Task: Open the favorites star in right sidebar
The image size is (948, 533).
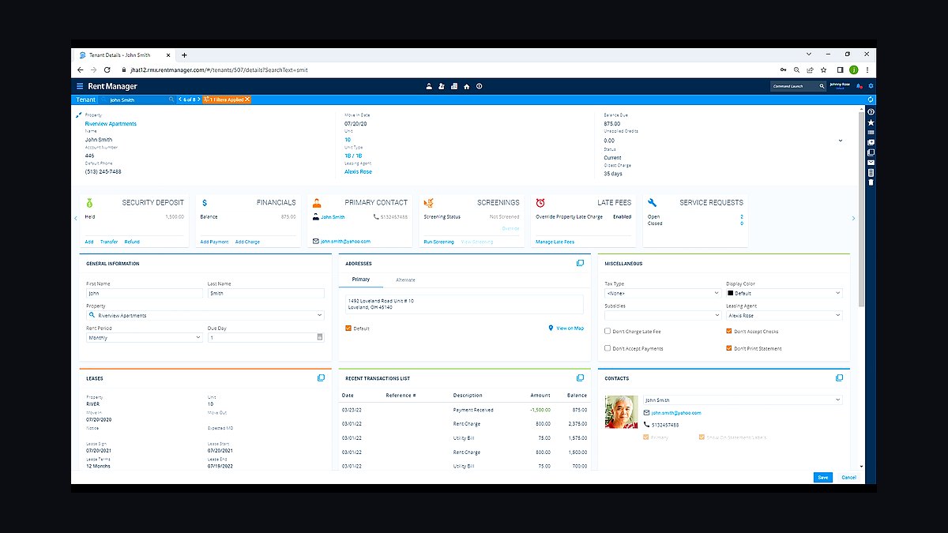Action: 871,122
